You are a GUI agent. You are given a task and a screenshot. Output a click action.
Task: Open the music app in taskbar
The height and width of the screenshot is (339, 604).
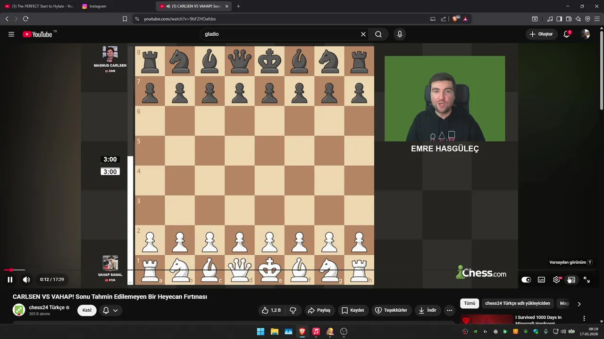point(316,331)
